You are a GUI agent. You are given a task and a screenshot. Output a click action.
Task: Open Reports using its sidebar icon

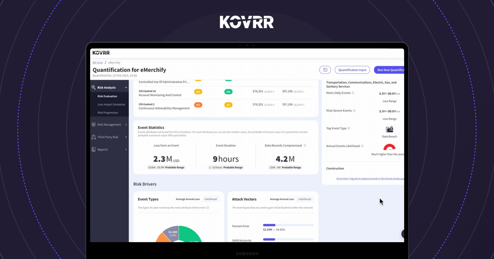pyautogui.click(x=93, y=149)
